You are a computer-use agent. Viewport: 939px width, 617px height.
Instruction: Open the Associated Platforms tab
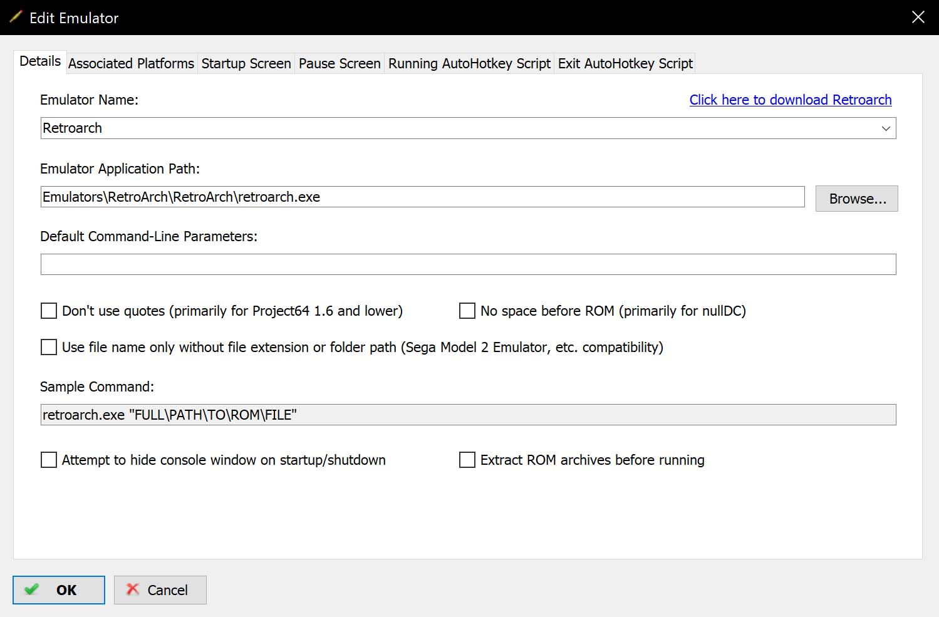pyautogui.click(x=132, y=63)
